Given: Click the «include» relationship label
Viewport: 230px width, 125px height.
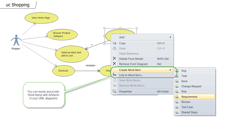Looking at the screenshot, I should pos(90,65).
